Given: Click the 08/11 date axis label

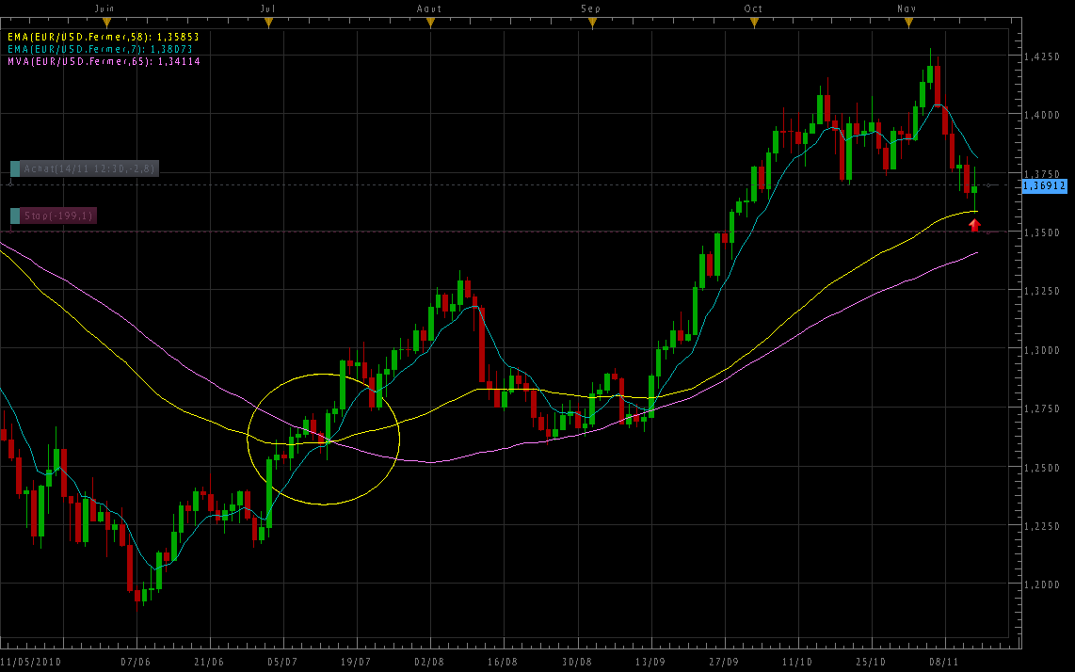Looking at the screenshot, I should click(943, 663).
